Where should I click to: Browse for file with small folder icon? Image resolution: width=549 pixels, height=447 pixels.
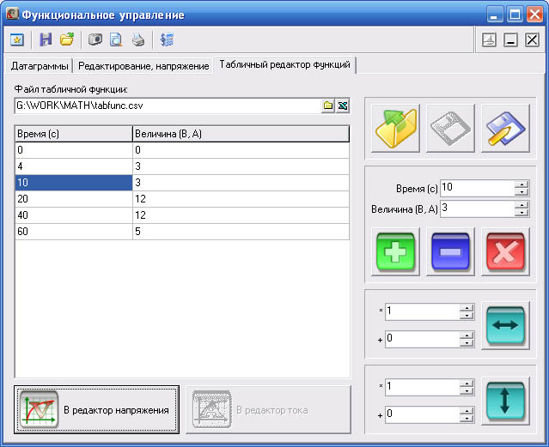(x=327, y=106)
